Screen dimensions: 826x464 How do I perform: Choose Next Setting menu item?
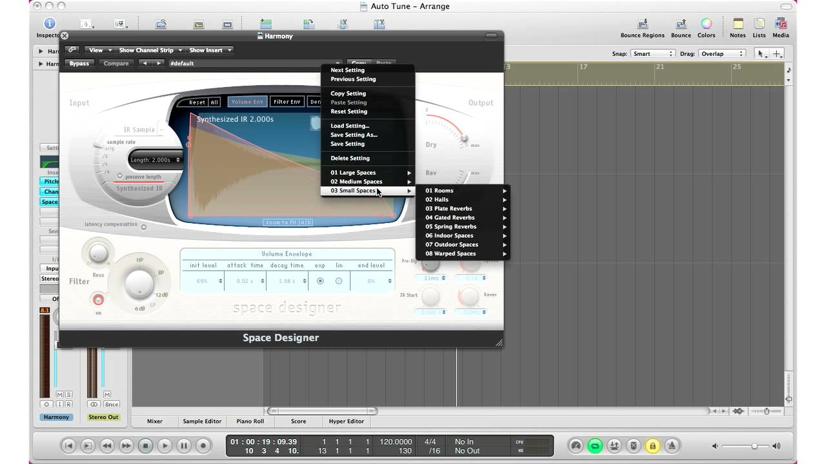[x=368, y=70]
